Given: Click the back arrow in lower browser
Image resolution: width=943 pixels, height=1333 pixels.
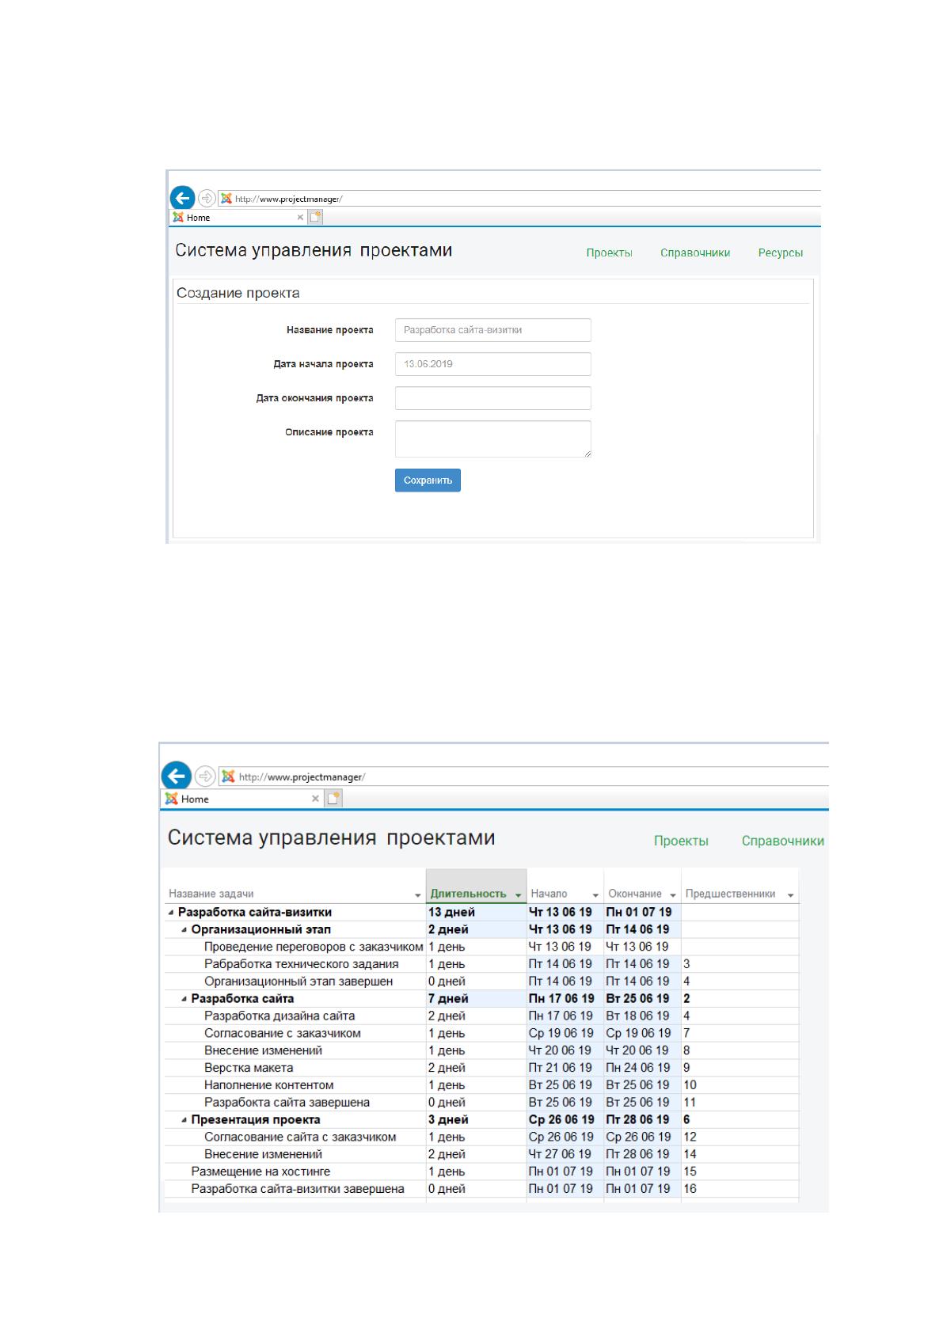Looking at the screenshot, I should pyautogui.click(x=177, y=776).
